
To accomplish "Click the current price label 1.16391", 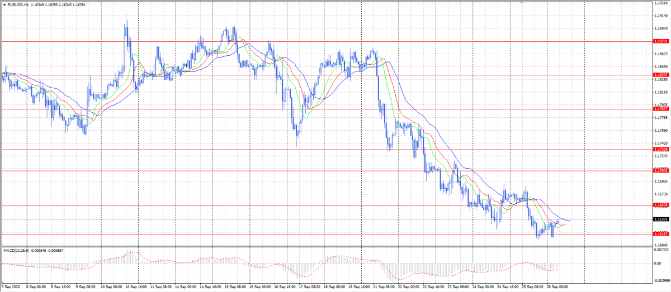I will click(660, 219).
